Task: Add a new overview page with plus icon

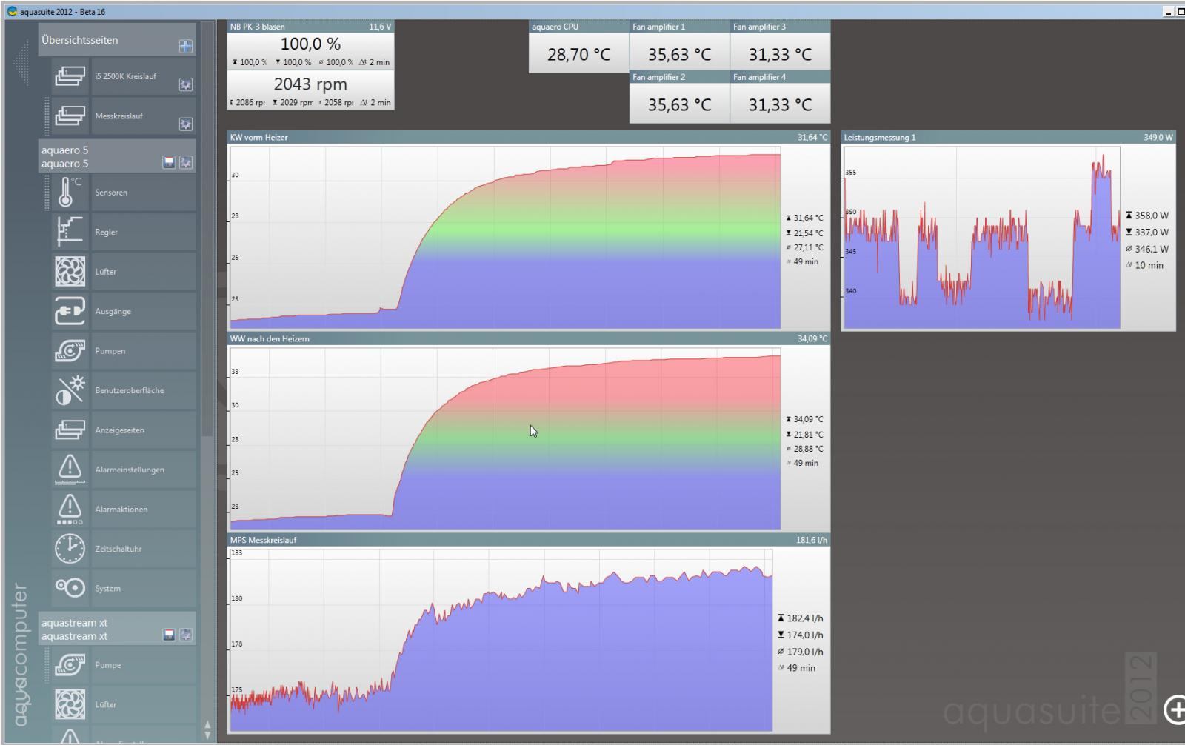Action: tap(186, 46)
